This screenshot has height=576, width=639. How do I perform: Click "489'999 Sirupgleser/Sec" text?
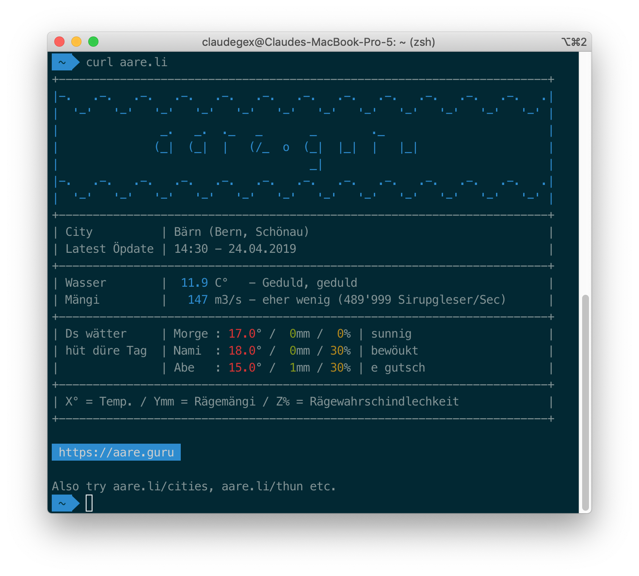(x=423, y=300)
